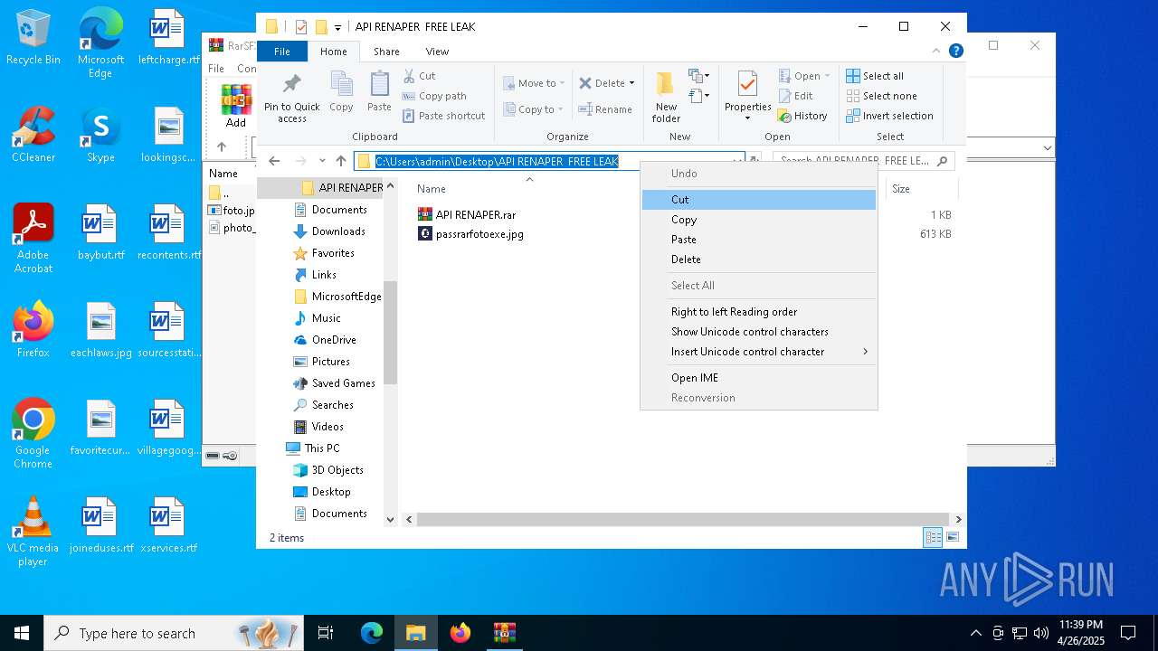Screen dimensions: 1158x651
Task: Click the horizontal scrollbar in file list
Action: 682,520
